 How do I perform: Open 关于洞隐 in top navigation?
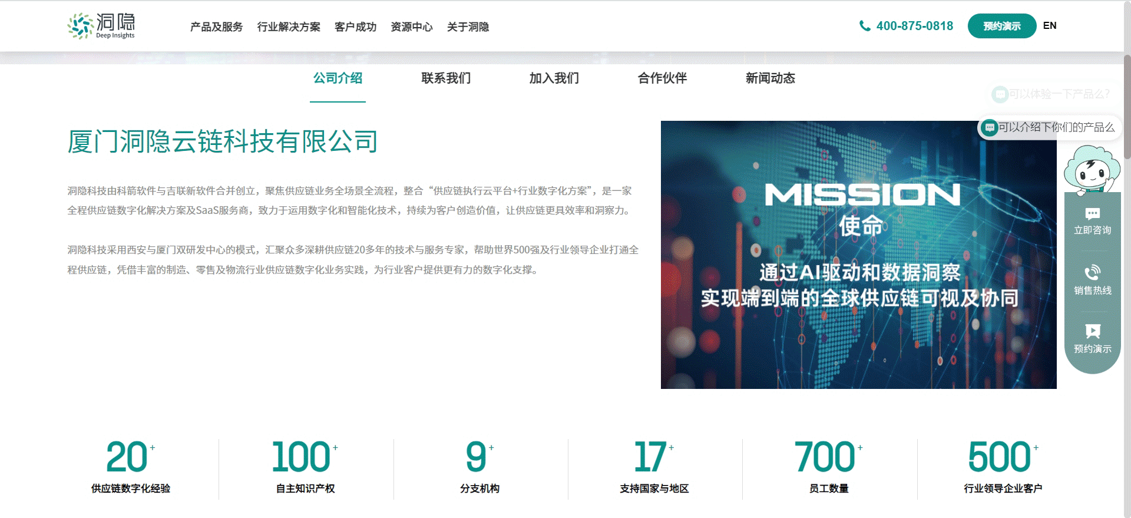[x=468, y=27]
